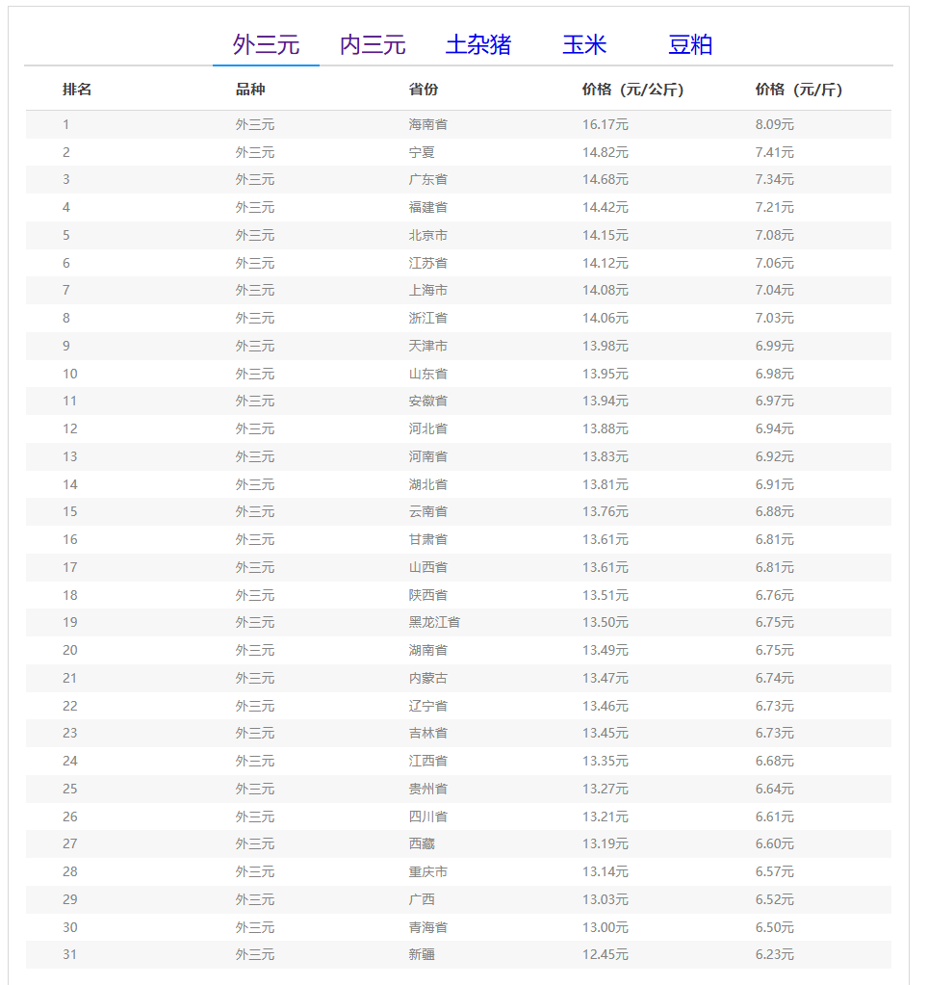Click the 湖北省 province cell

click(428, 484)
